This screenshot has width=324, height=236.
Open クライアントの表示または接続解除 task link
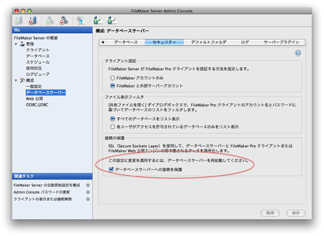pyautogui.click(x=43, y=199)
